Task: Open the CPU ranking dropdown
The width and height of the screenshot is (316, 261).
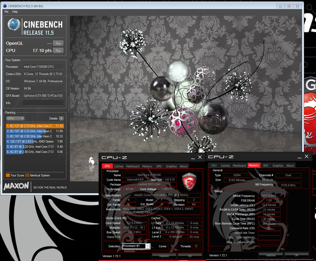Action: coord(15,118)
